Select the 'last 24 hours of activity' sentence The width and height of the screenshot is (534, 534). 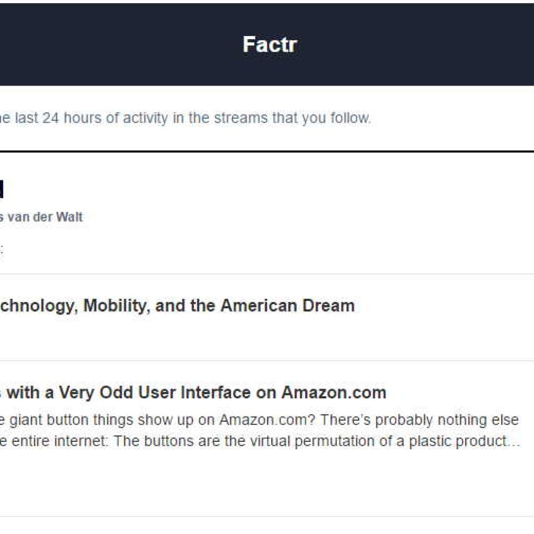[x=185, y=118]
